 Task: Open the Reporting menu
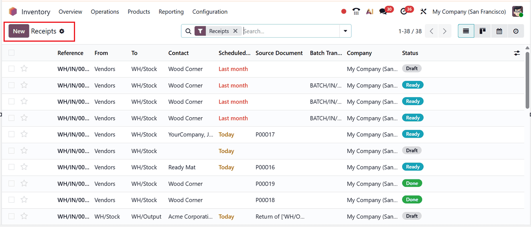pos(171,11)
